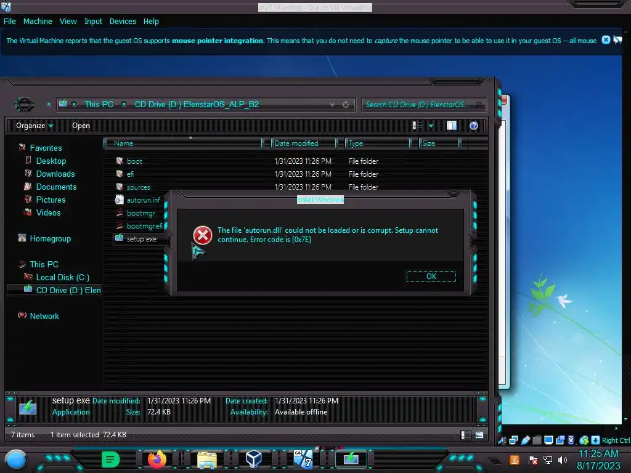The width and height of the screenshot is (631, 473).
Task: Toggle the preview pane icon
Action: 452,126
